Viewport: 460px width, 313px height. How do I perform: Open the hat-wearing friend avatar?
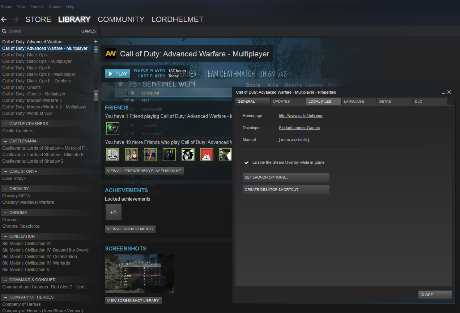[x=226, y=155]
